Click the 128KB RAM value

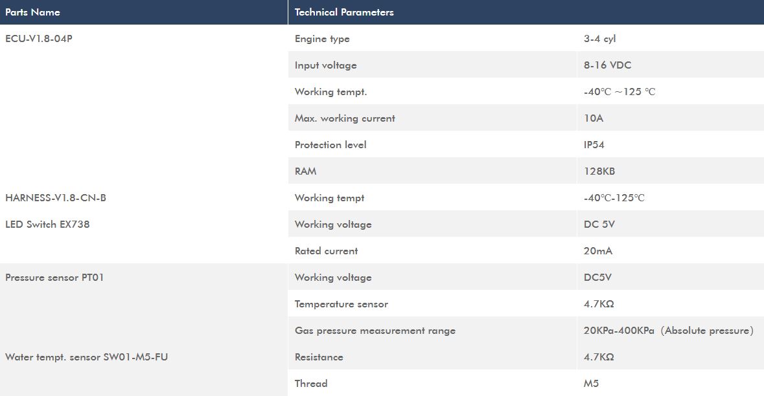coord(599,171)
